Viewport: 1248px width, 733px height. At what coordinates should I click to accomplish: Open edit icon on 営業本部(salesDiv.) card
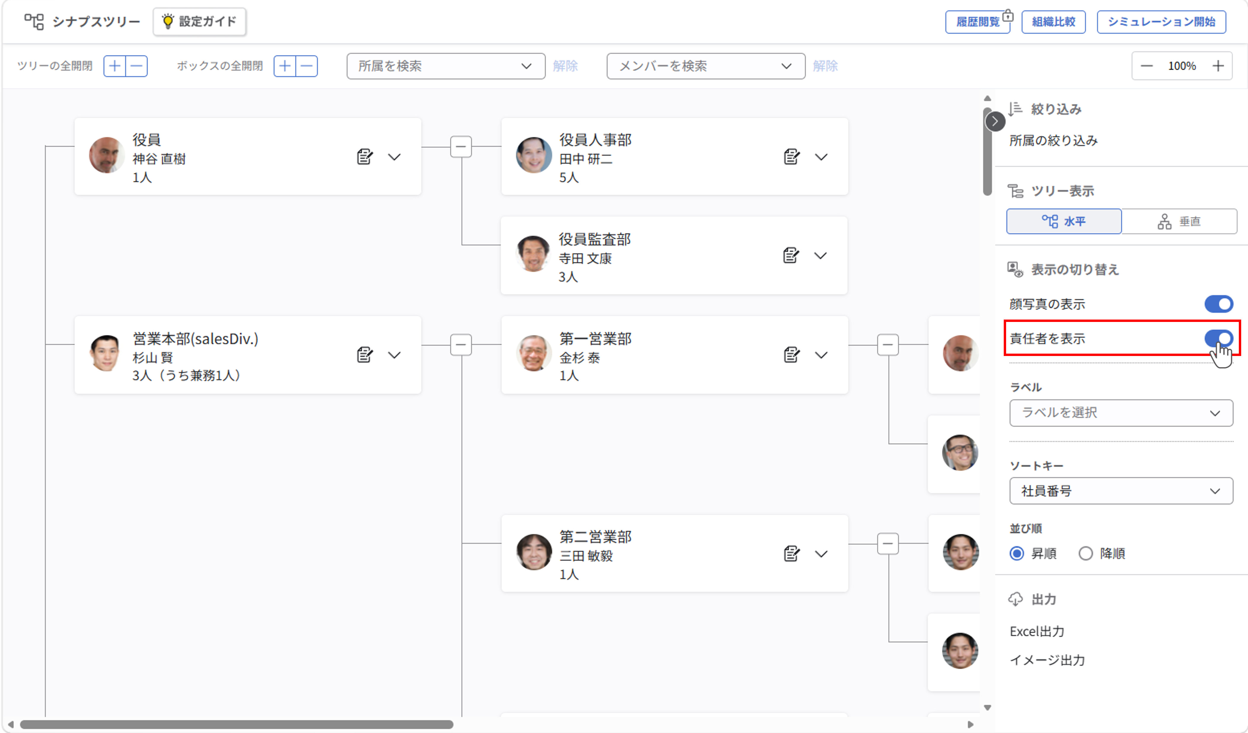[365, 355]
